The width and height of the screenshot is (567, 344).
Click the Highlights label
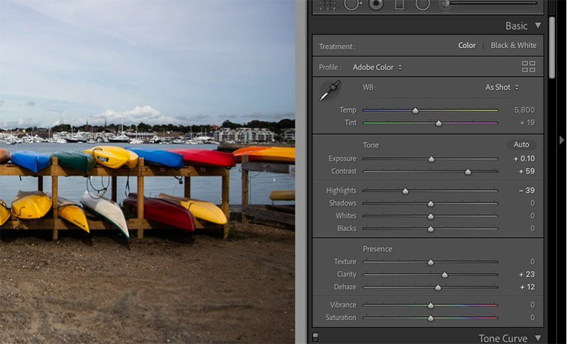(341, 190)
